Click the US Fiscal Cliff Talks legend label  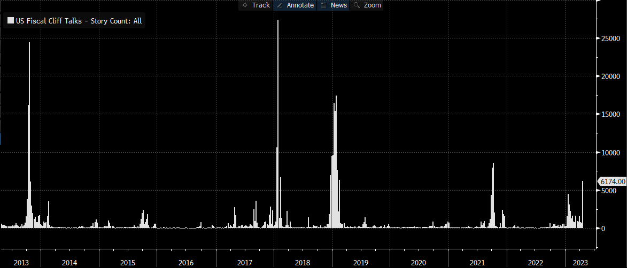[x=79, y=21]
